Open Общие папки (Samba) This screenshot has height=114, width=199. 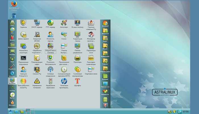(51, 48)
